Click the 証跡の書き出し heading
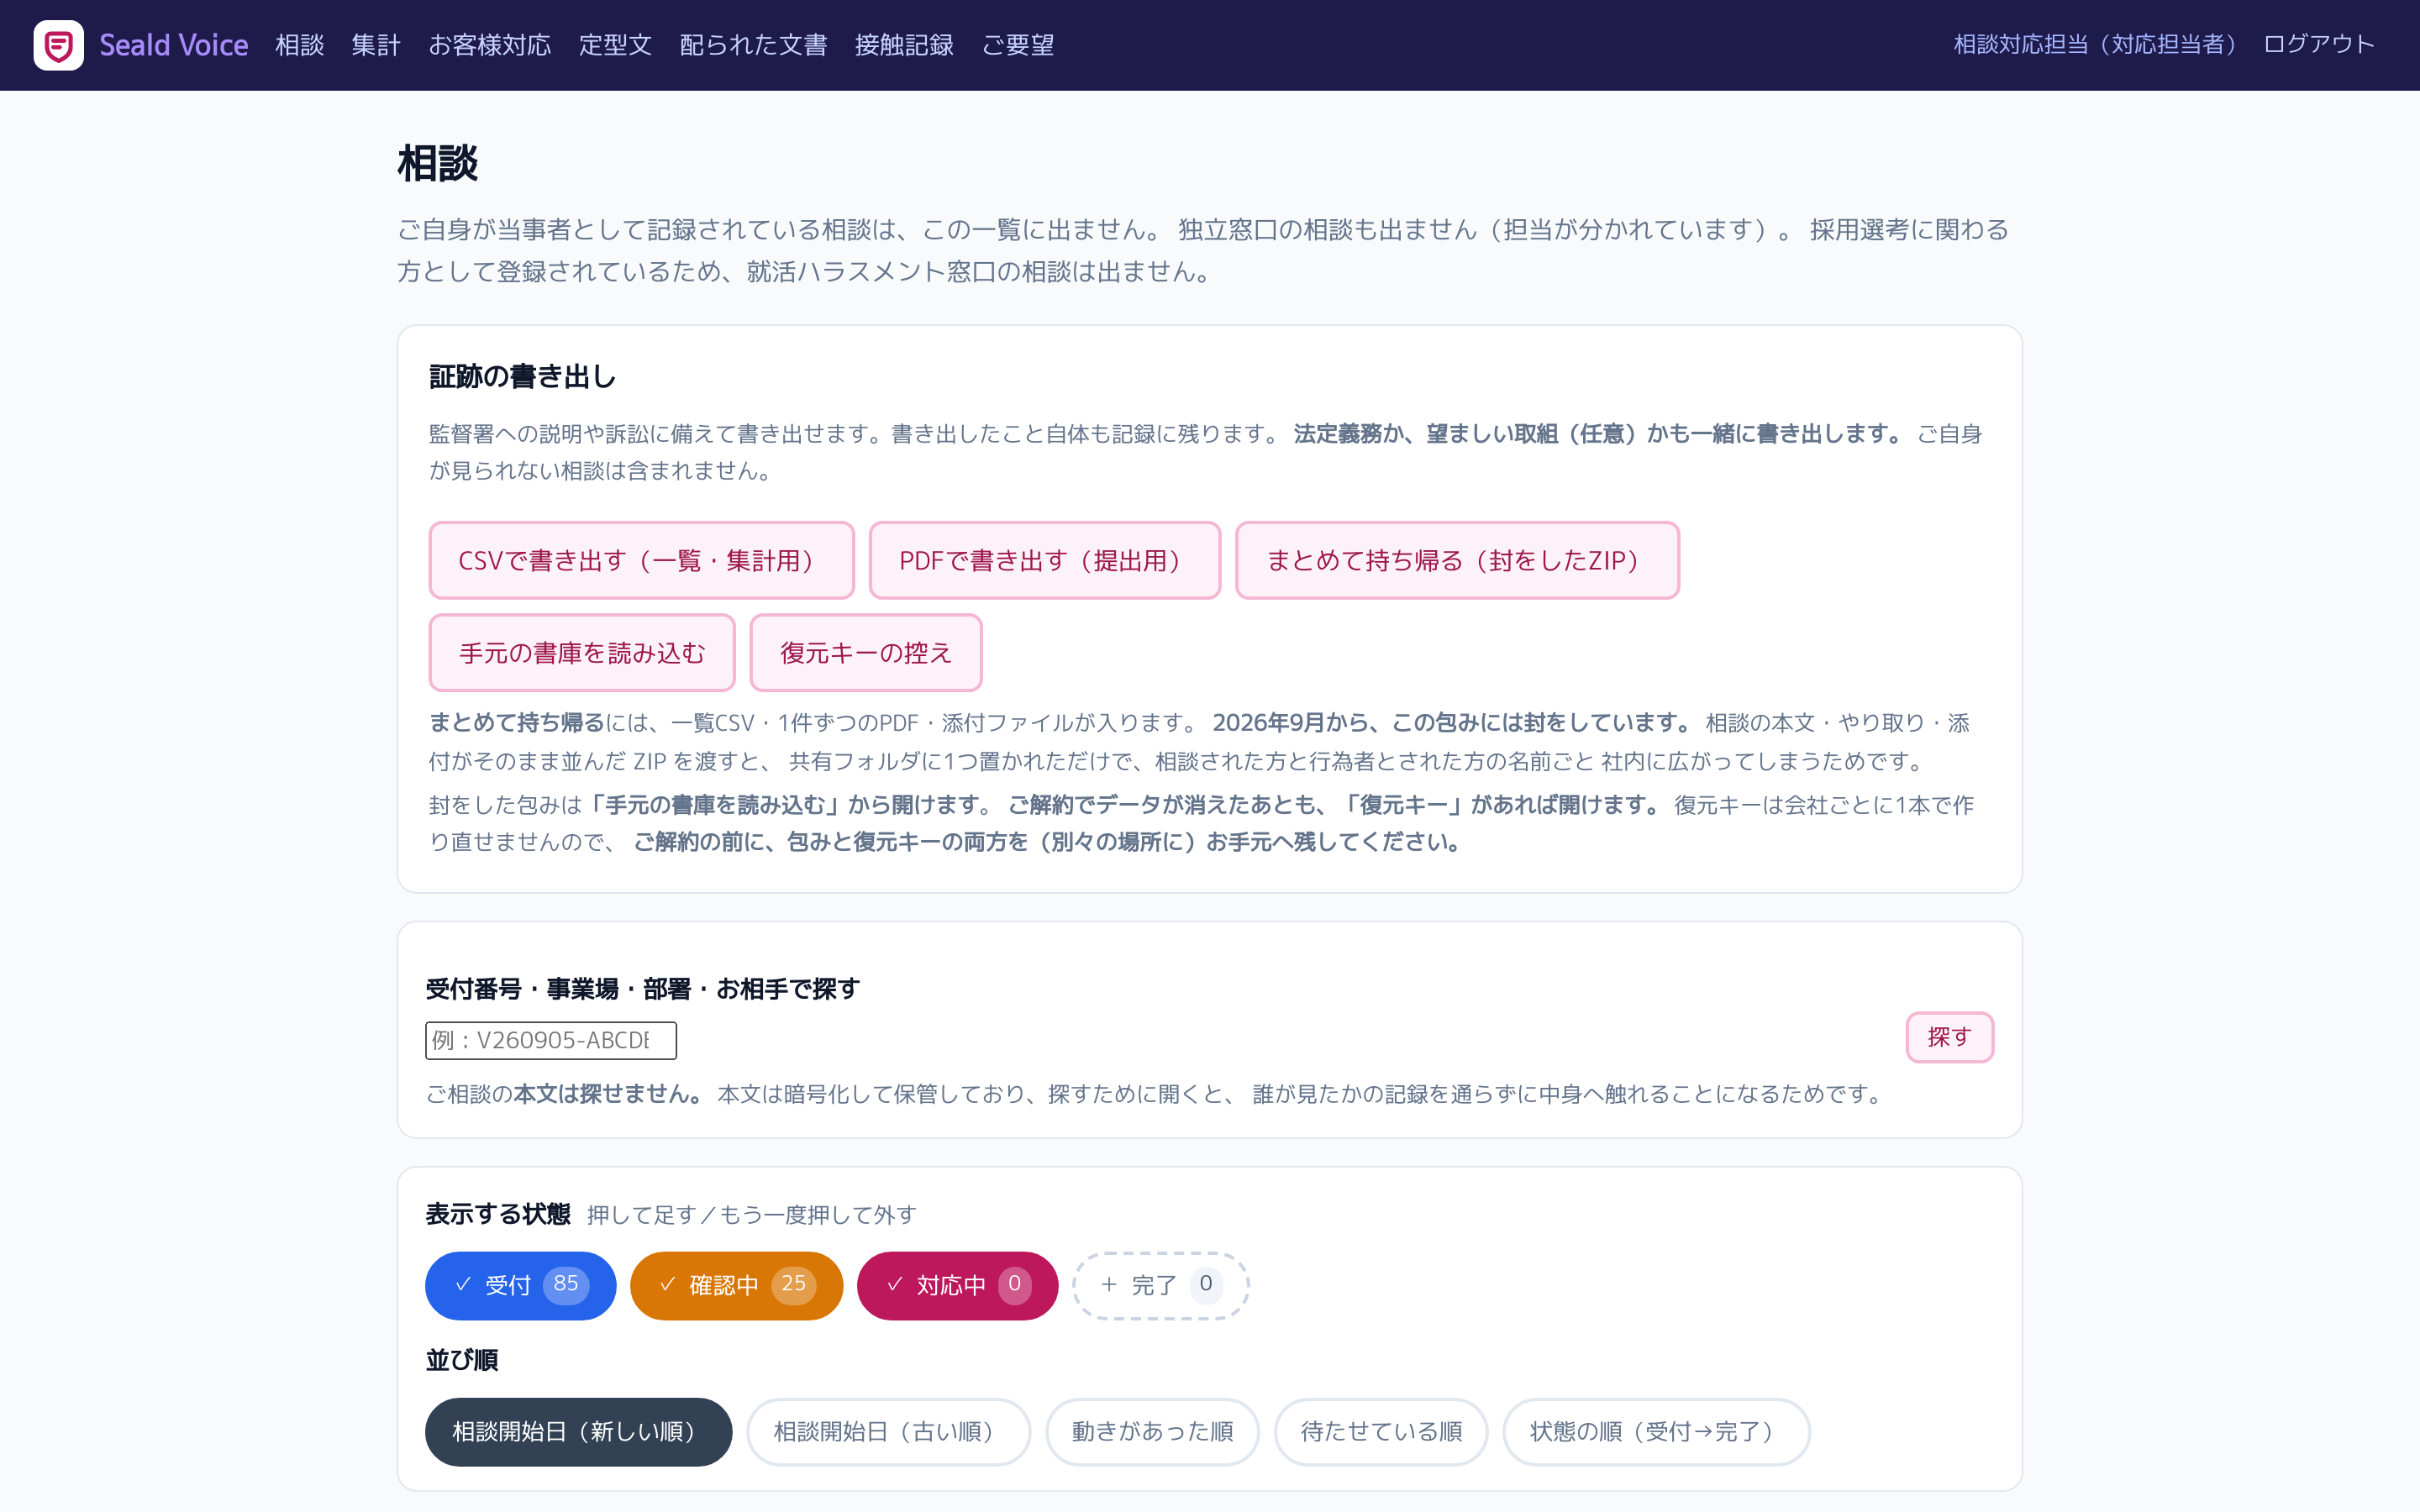The image size is (2420, 1512). tap(522, 377)
